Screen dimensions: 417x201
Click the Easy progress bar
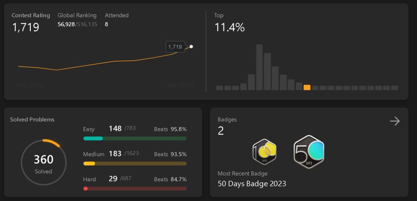point(135,139)
